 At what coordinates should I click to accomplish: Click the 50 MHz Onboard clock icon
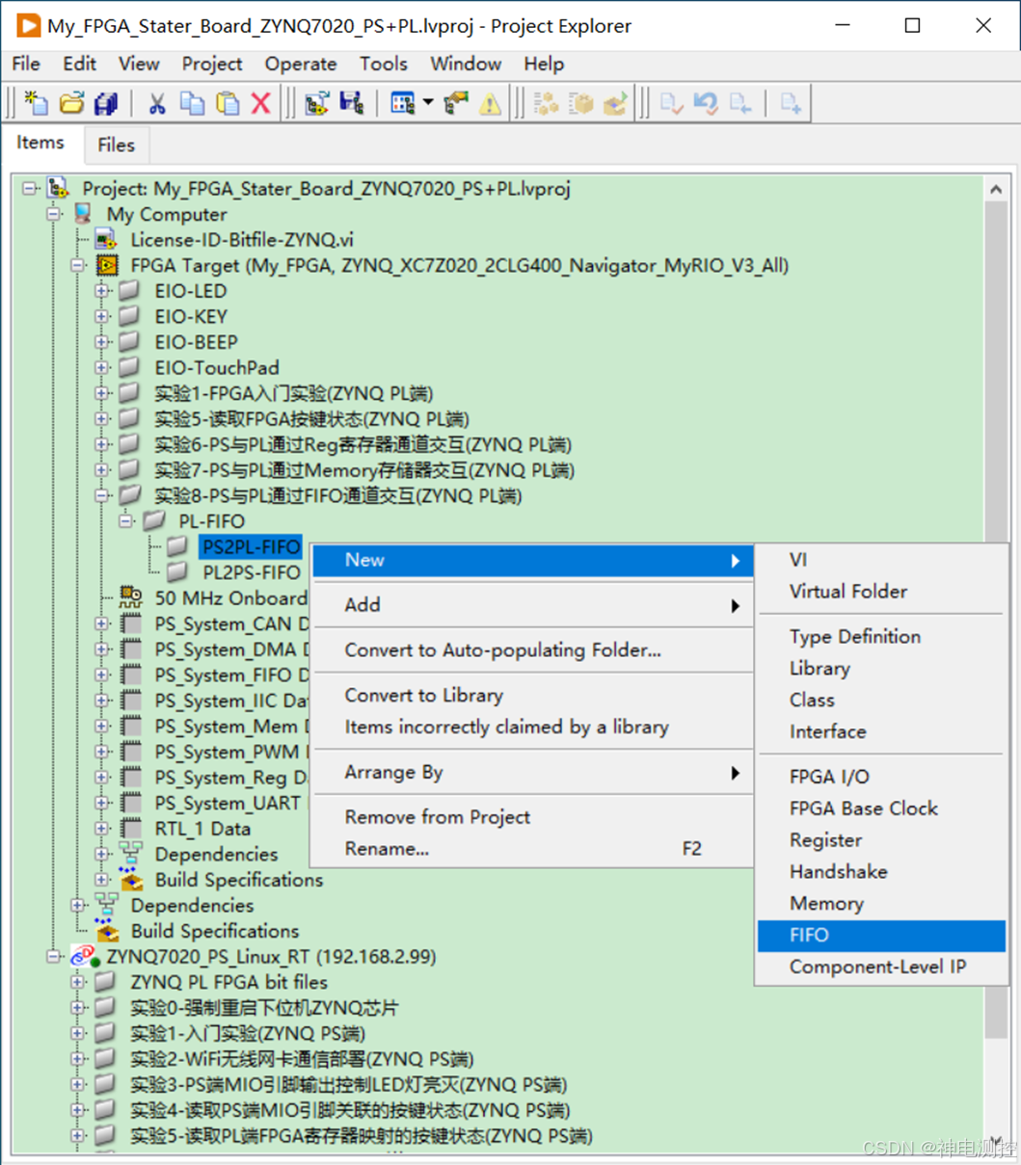tap(130, 597)
